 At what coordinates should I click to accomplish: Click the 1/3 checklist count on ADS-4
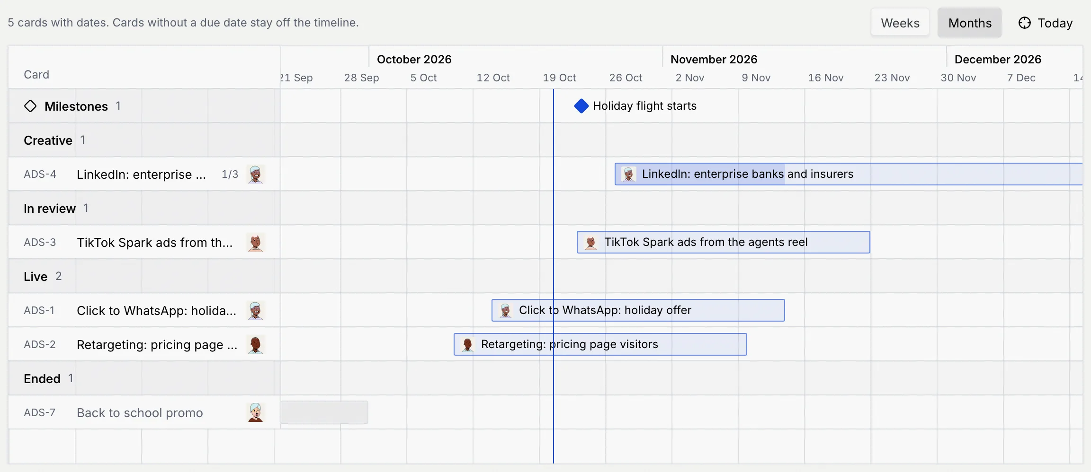(230, 174)
